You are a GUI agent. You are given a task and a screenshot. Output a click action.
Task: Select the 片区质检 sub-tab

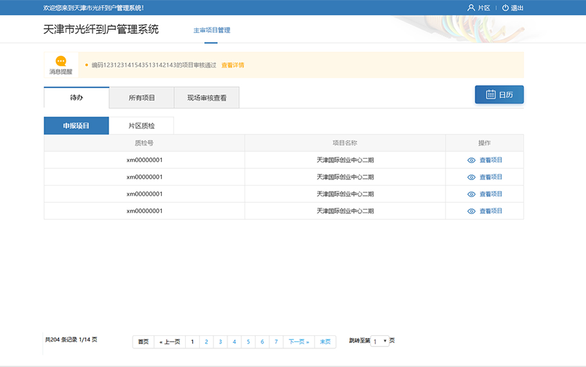pos(142,126)
